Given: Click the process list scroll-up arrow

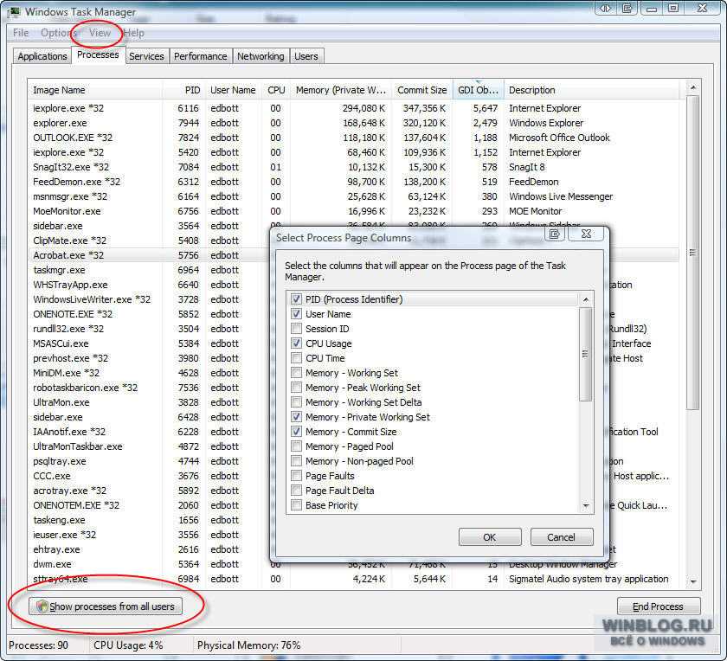Looking at the screenshot, I should [x=692, y=87].
